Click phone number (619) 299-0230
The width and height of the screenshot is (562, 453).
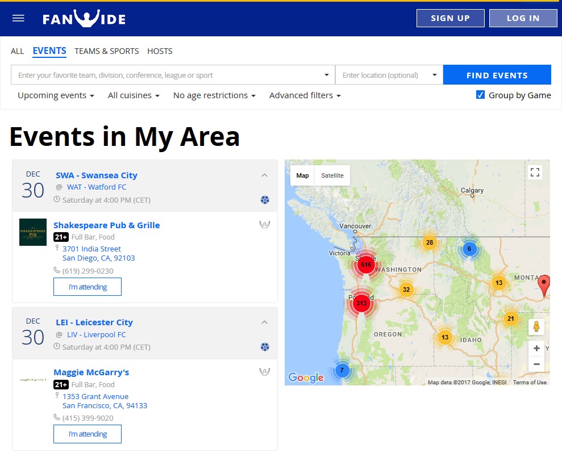point(88,271)
